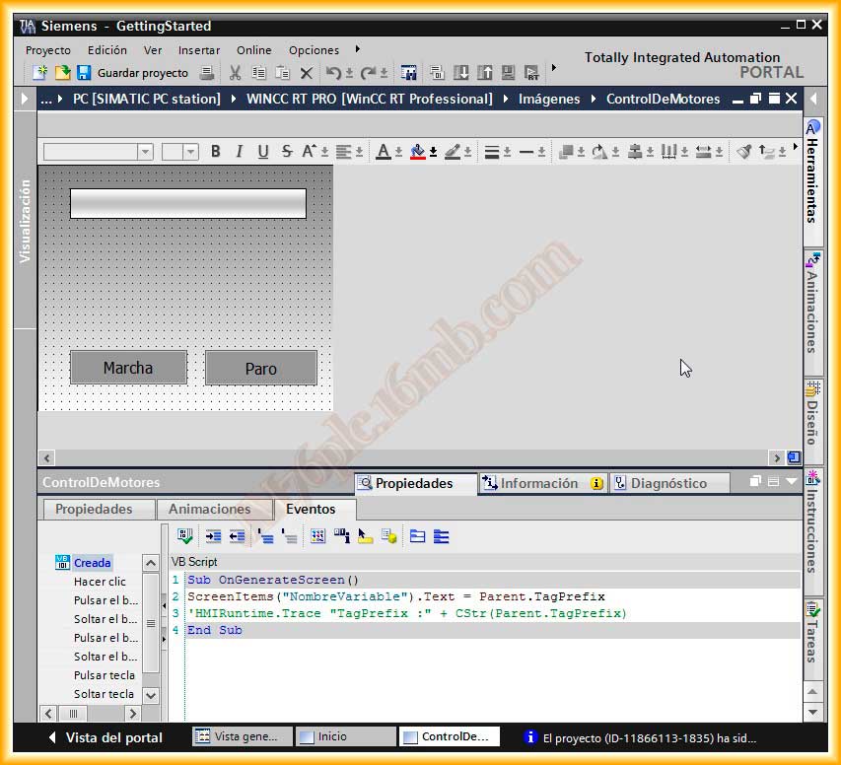Open the font name dropdown

click(x=145, y=152)
